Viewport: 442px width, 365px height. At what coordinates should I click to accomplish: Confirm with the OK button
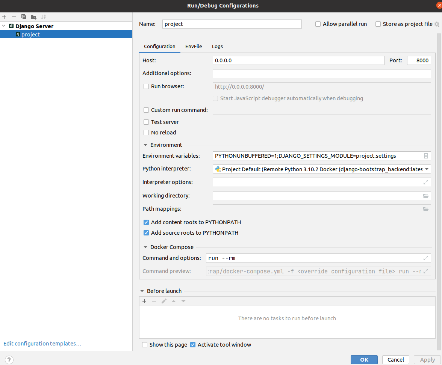tap(364, 360)
